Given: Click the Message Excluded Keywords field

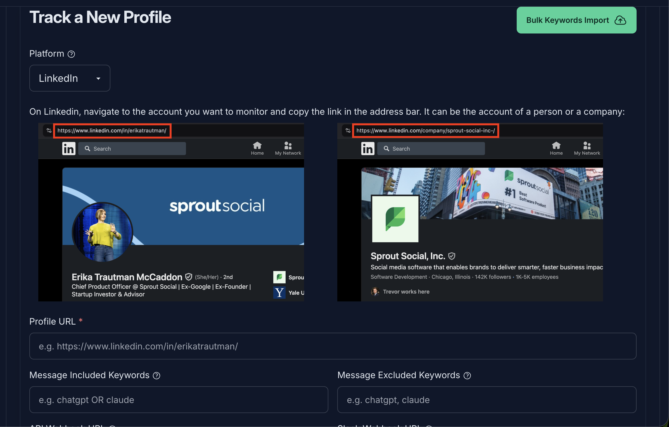Looking at the screenshot, I should 487,400.
